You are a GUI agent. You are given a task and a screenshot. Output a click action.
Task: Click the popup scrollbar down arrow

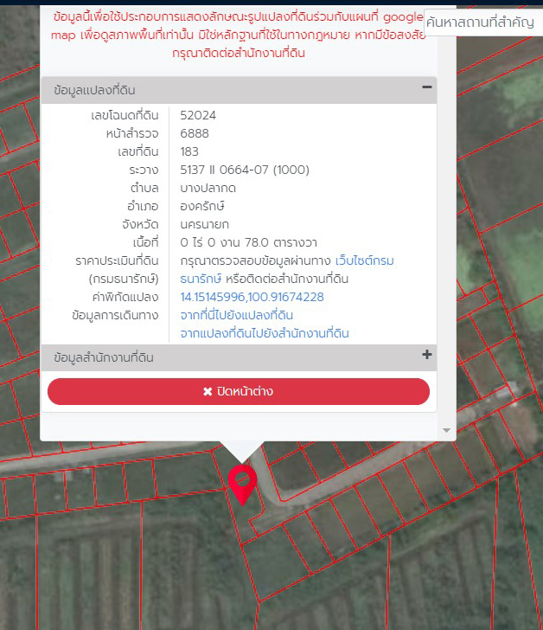click(x=446, y=430)
